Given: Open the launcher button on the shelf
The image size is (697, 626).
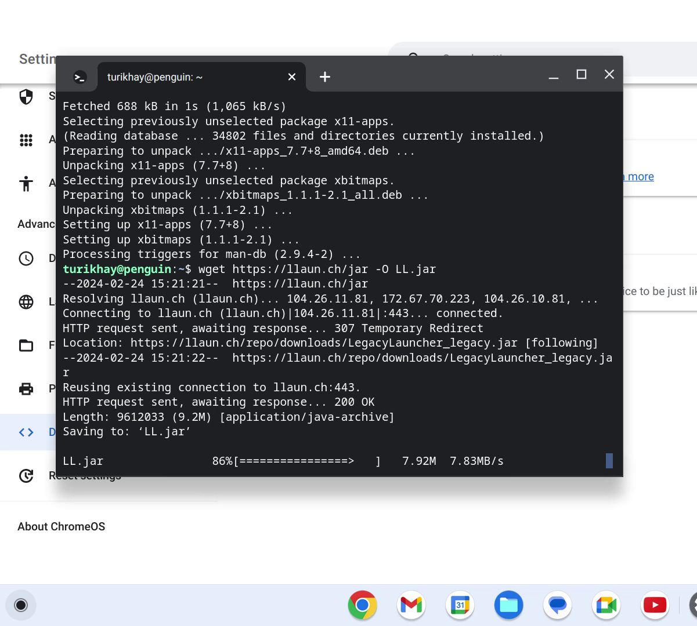Looking at the screenshot, I should pos(21,606).
